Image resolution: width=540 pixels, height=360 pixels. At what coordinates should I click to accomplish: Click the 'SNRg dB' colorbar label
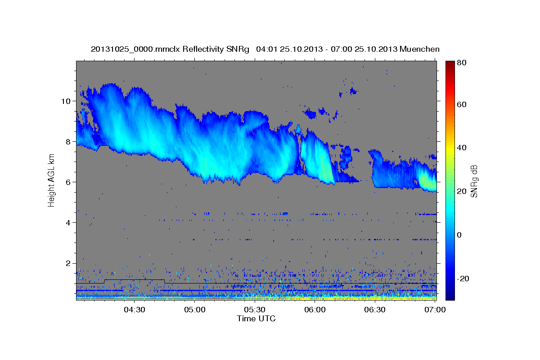pyautogui.click(x=474, y=180)
